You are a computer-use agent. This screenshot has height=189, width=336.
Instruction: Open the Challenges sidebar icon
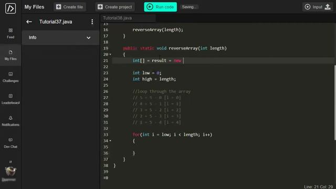(10, 77)
